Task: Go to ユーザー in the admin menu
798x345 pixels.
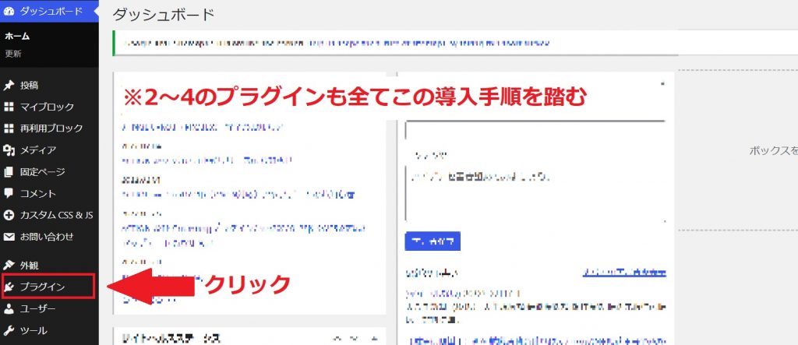Action: [x=37, y=308]
